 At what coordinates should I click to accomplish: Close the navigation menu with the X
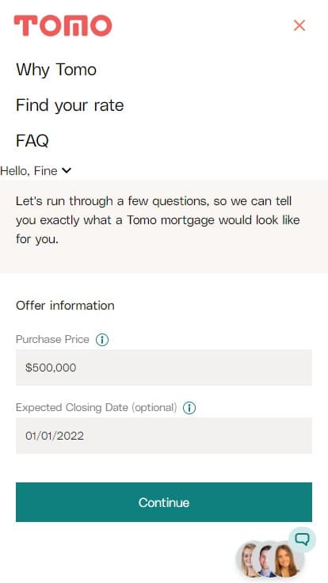299,25
